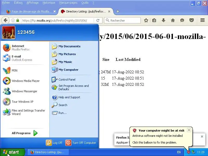The image size is (208, 156).
Task: Open the Marque-pages menu
Action: [68, 3]
